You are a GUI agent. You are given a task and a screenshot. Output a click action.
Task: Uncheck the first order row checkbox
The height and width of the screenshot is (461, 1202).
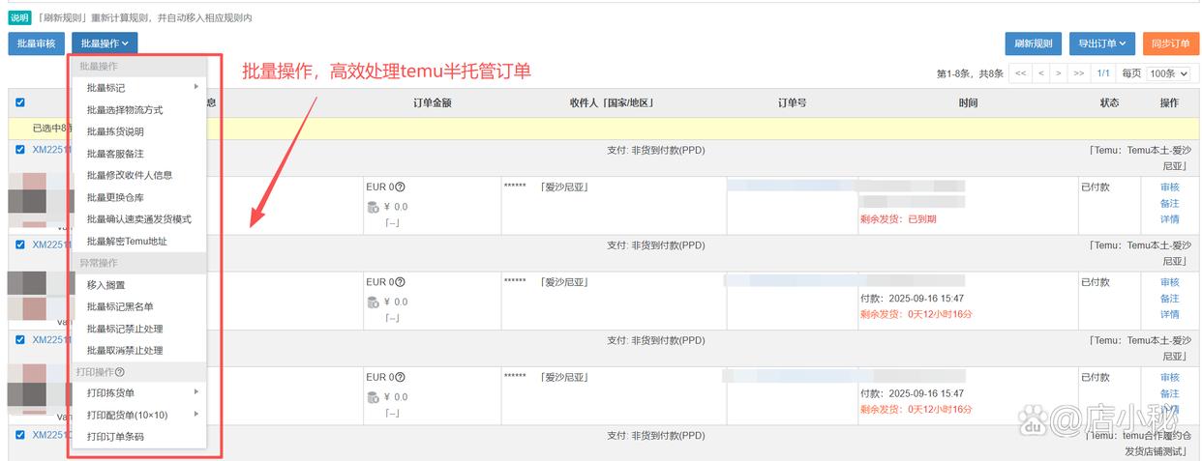(20, 150)
